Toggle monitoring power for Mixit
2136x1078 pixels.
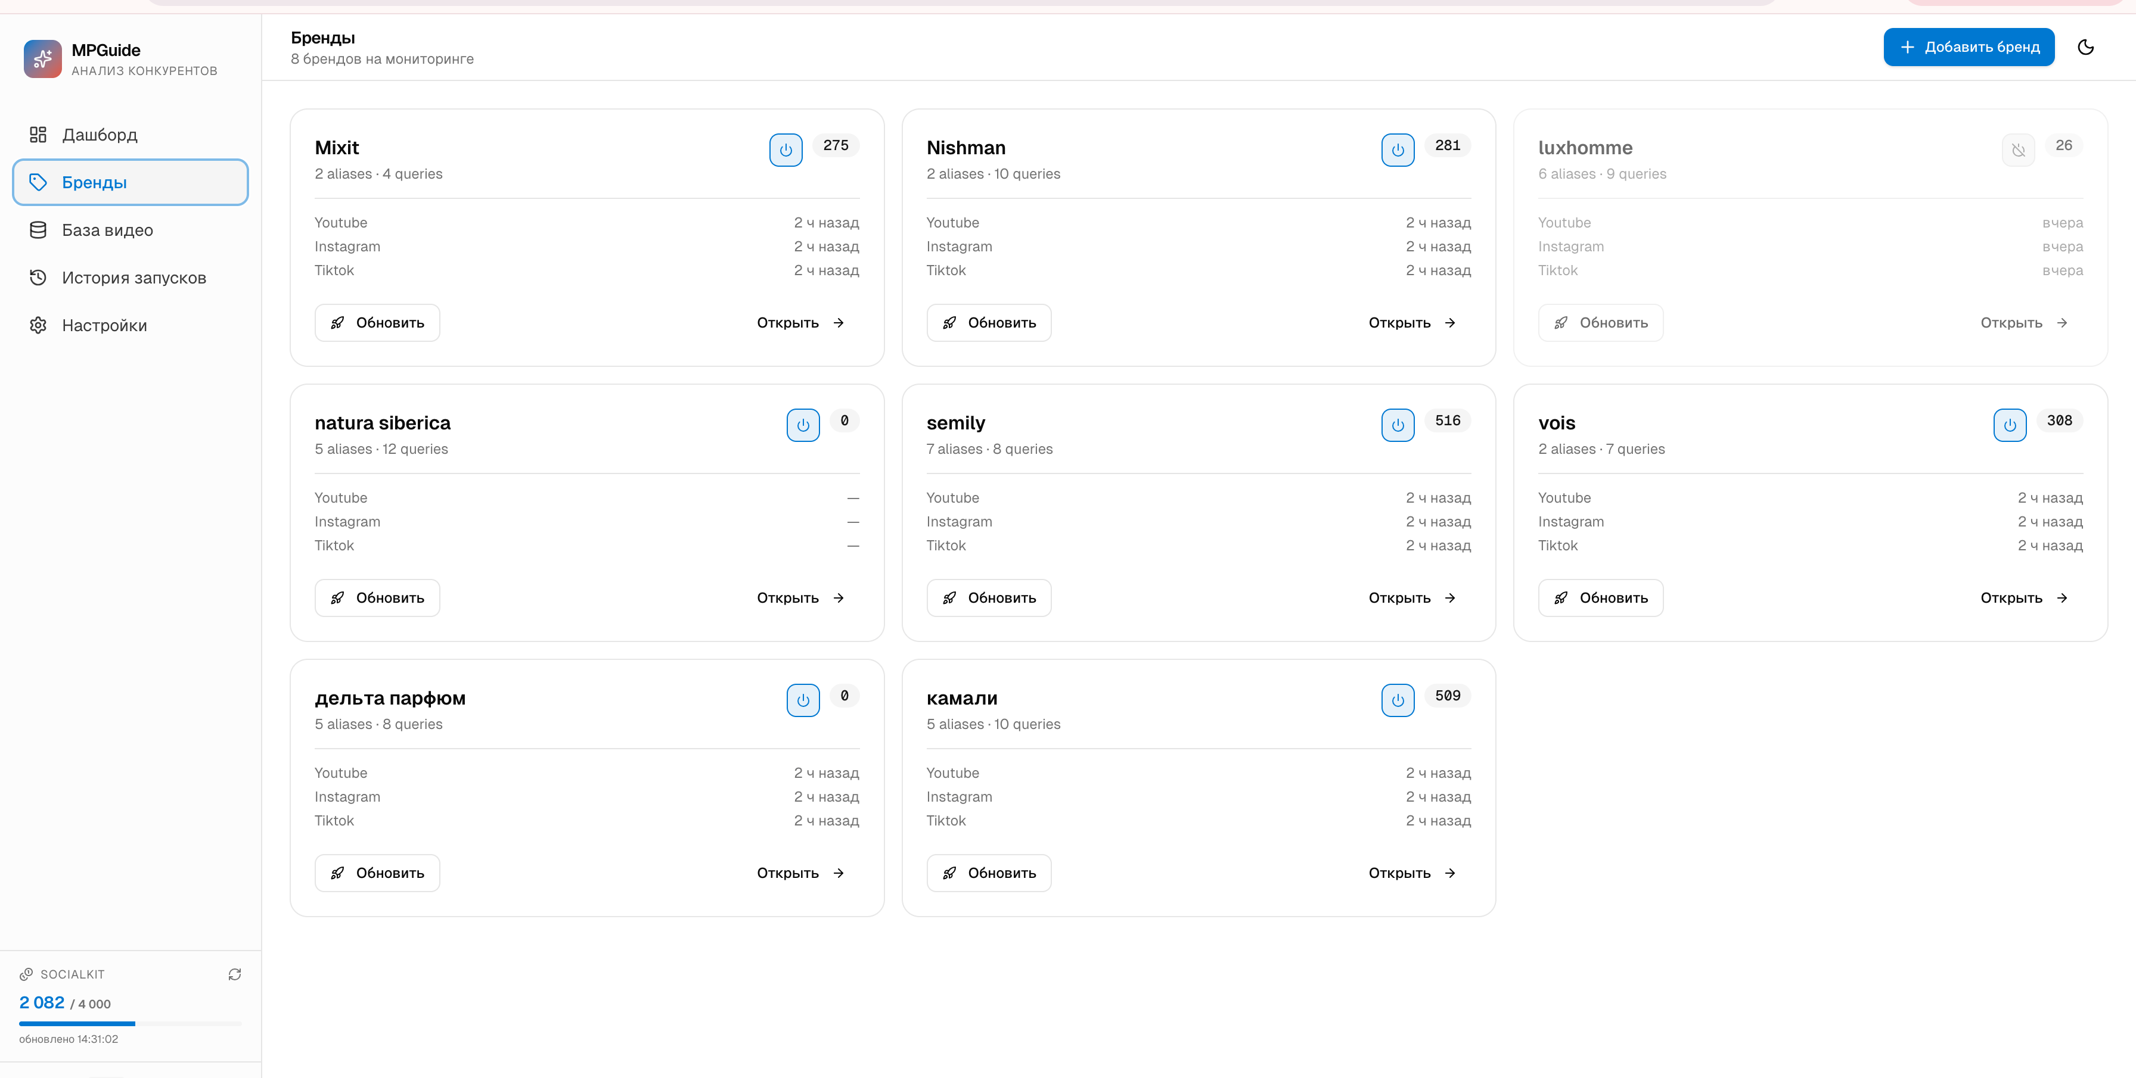(786, 150)
